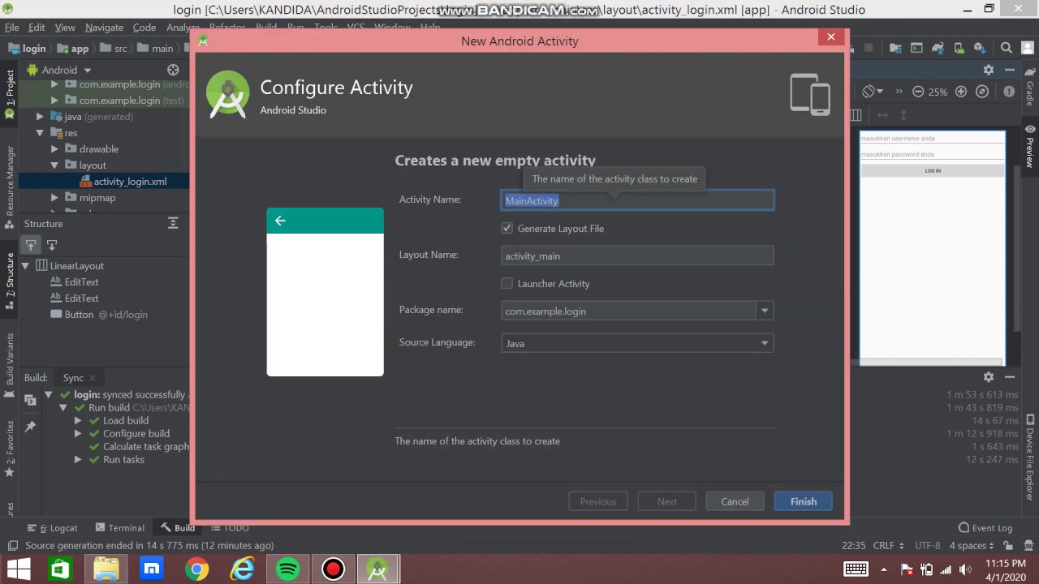Image resolution: width=1039 pixels, height=584 pixels.
Task: Select Button @+id/login in Structure
Action: pos(99,315)
